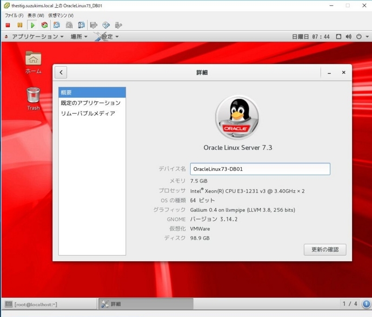Click the Intel Xeon processor text
Image resolution: width=372 pixels, height=317 pixels.
click(x=247, y=191)
